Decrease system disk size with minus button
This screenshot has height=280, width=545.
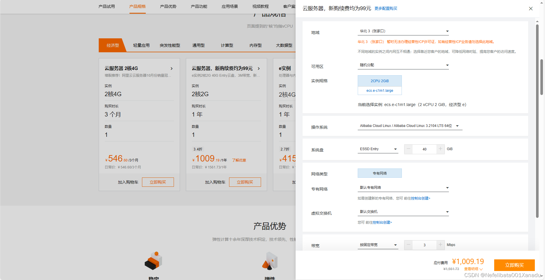click(409, 149)
